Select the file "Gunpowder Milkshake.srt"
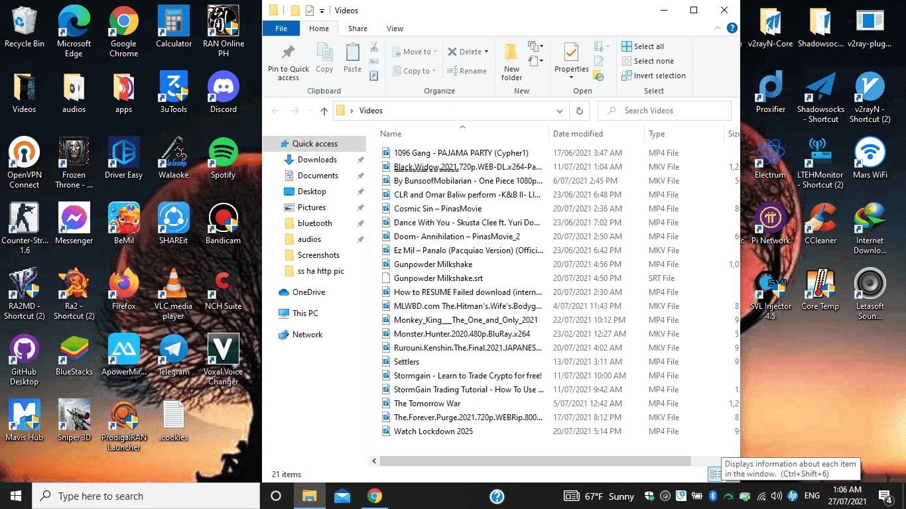This screenshot has width=906, height=509. (x=438, y=278)
